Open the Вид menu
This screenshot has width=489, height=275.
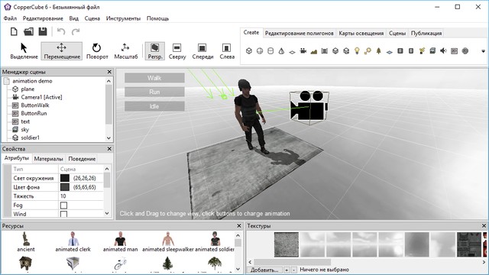[x=73, y=18]
